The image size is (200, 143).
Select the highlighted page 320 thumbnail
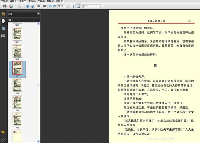[x=17, y=68]
